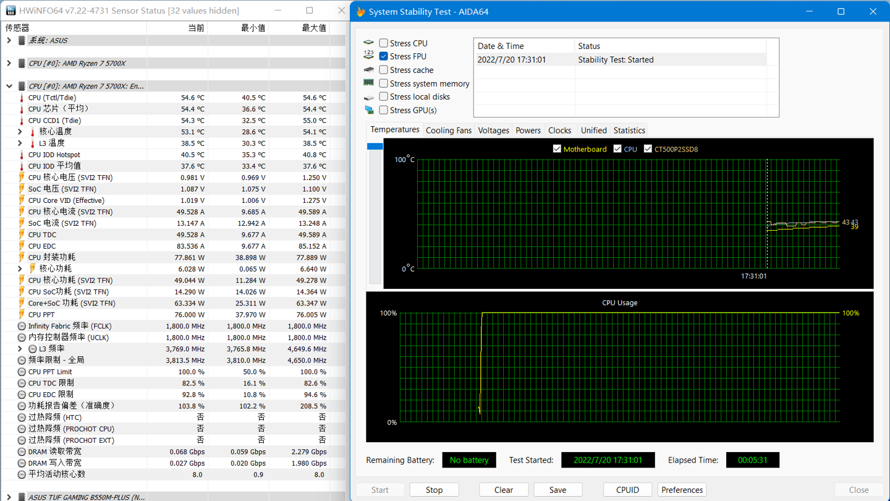Click the FPU 123 icon next to Stress FPU

(x=369, y=56)
